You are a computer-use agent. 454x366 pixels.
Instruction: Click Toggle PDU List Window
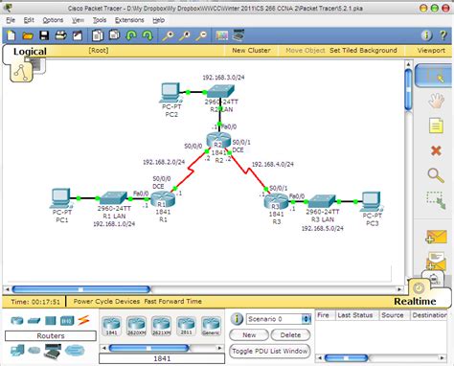(270, 352)
